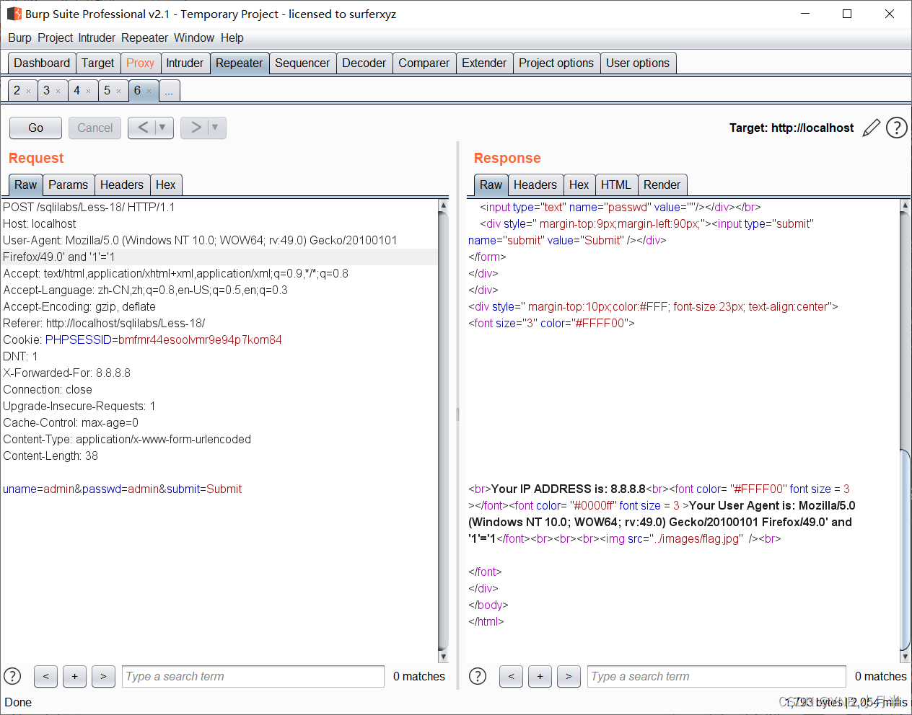Close Repeater tab 6
Image resolution: width=912 pixels, height=715 pixels.
pos(149,92)
